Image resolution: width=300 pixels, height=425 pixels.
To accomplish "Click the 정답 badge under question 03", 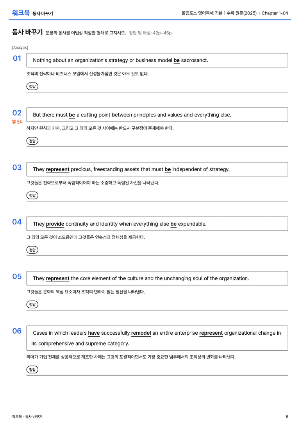I will 32,195.
